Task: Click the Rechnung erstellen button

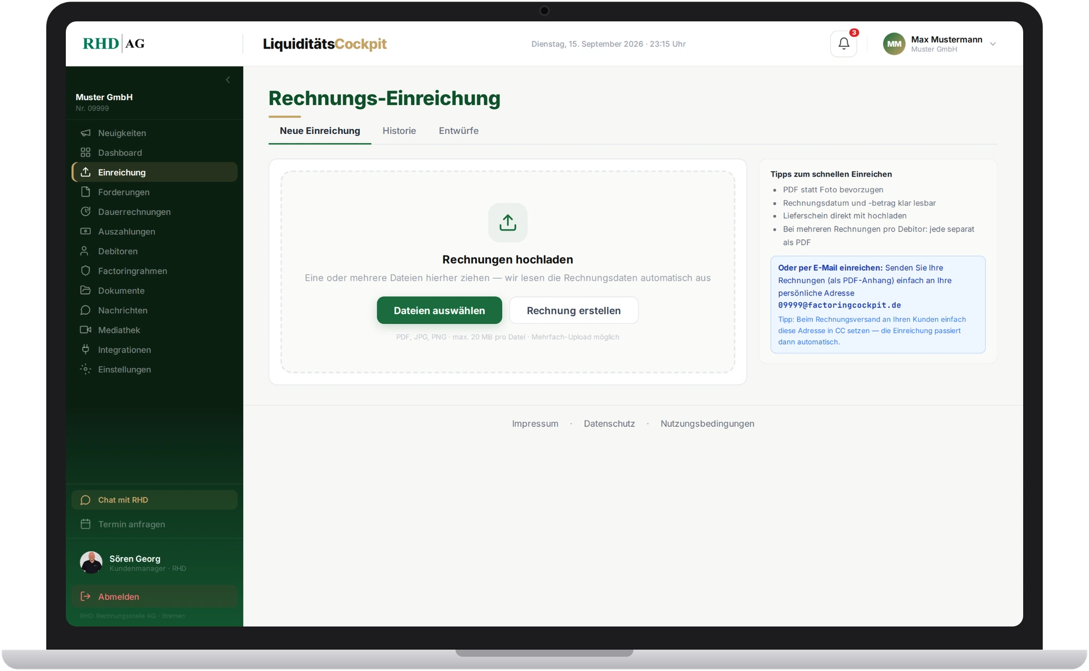Action: point(573,310)
